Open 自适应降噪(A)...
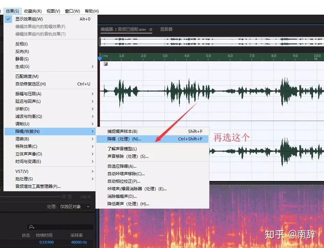Image resolution: width=324 pixels, height=248 pixels. point(153,166)
